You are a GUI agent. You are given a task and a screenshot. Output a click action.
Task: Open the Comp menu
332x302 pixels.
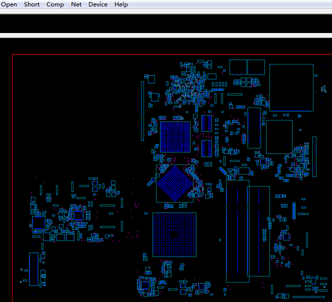point(55,4)
